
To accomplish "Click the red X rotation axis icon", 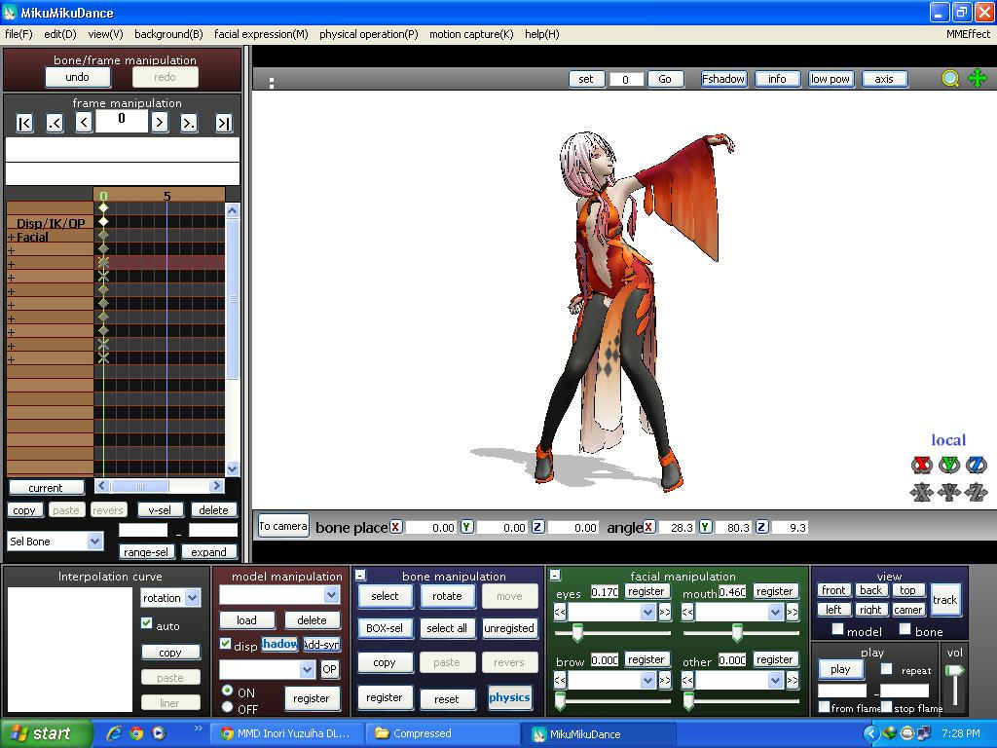I will coord(922,465).
